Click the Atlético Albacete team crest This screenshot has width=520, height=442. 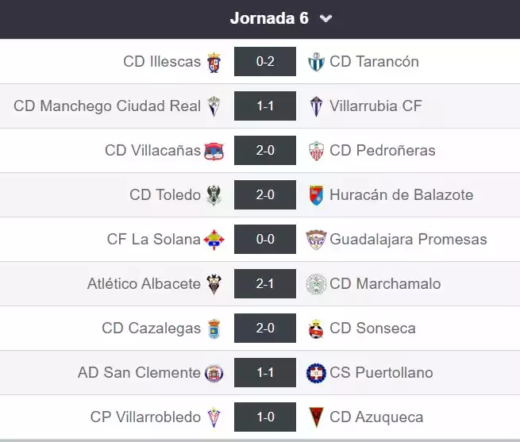click(x=214, y=284)
